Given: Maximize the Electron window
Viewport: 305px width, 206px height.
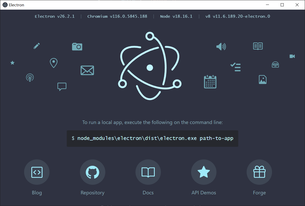Looking at the screenshot, I should tap(282, 5).
